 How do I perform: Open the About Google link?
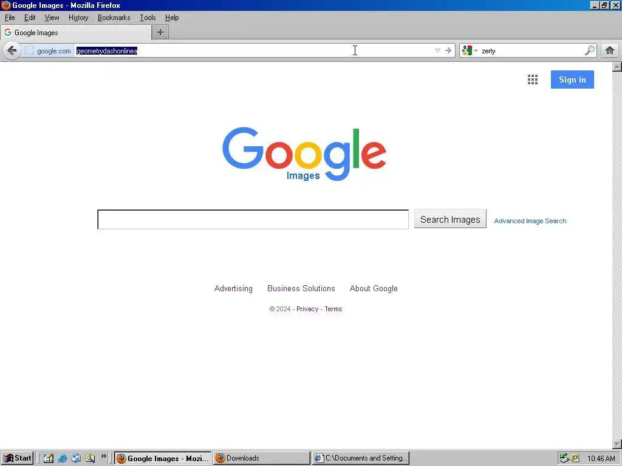374,288
